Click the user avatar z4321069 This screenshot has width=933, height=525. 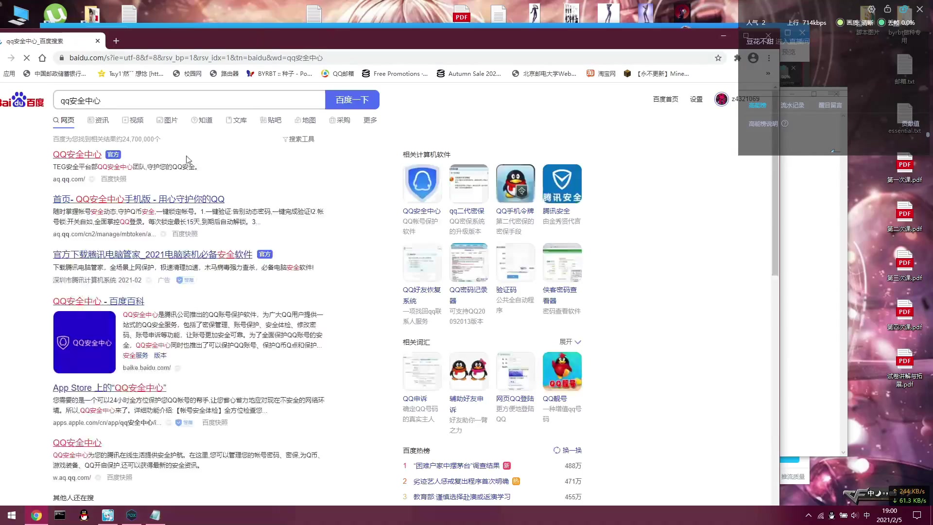coord(722,99)
